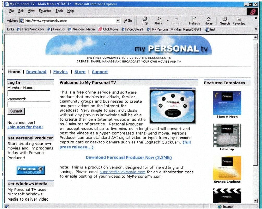The width and height of the screenshot is (262, 209).
Task: Open the test link bar shortcut
Action: [x=210, y=30]
